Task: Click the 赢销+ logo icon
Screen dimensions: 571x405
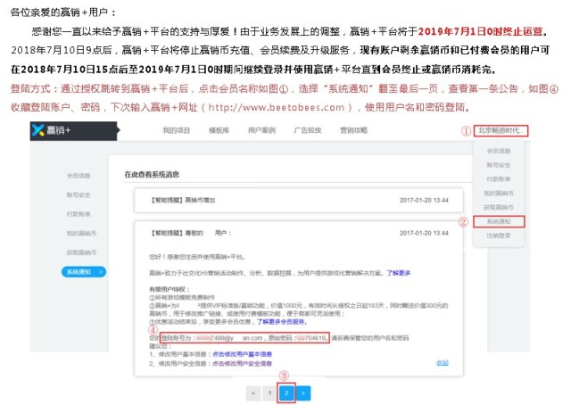Action: coord(37,130)
